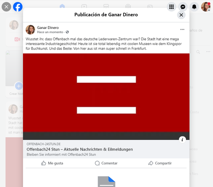Open the Marketplace tab
213x187 pixels.
click(106, 6)
